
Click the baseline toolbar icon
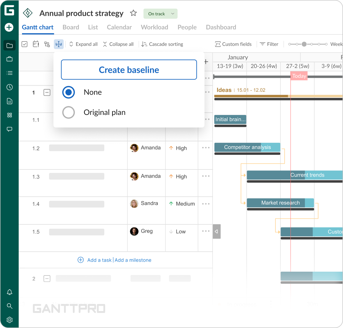[x=59, y=44]
